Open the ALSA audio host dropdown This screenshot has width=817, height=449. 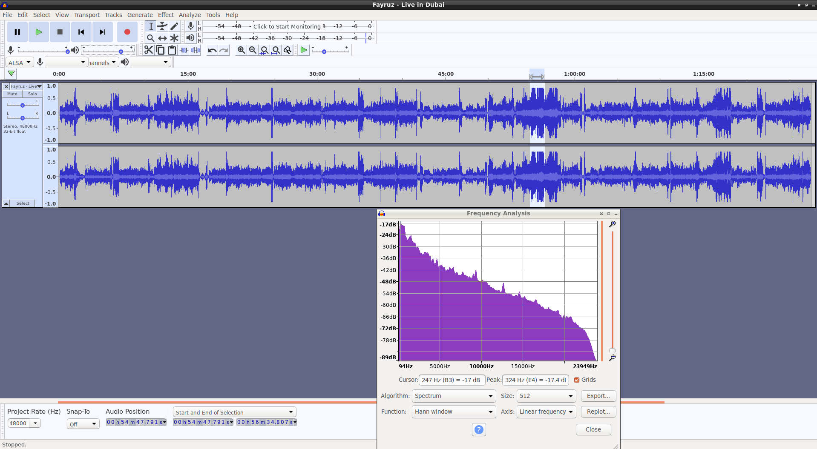[20, 63]
